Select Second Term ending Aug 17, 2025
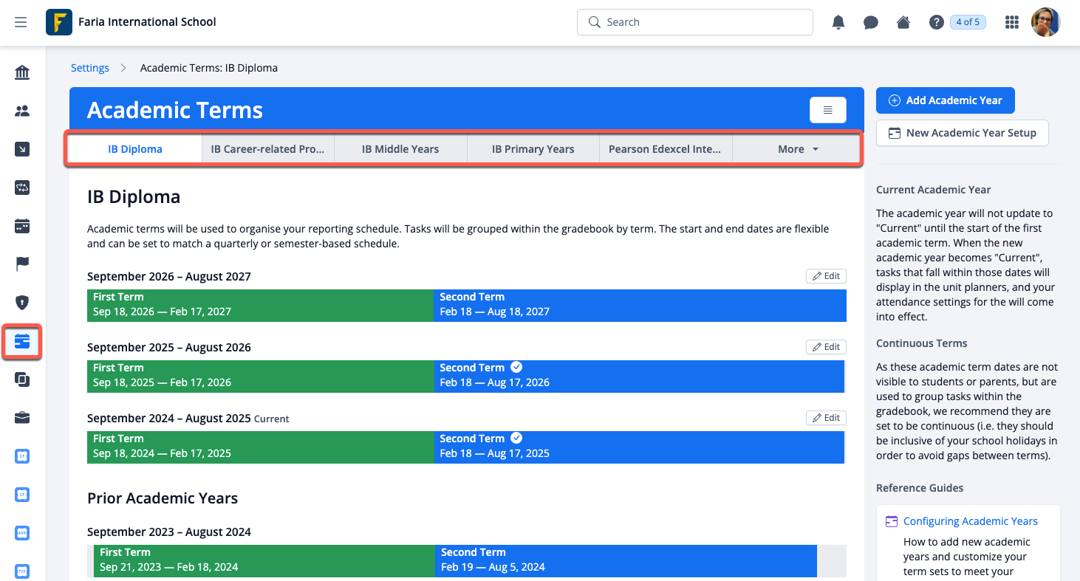 pos(639,446)
